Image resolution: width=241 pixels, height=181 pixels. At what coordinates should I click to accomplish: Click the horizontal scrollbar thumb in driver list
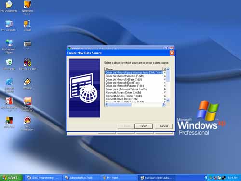[x=120, y=104]
